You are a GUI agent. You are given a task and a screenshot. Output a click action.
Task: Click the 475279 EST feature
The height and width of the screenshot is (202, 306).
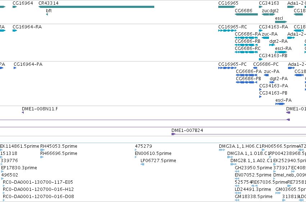[x=136, y=150]
